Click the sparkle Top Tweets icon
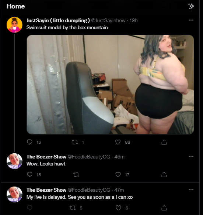The width and height of the screenshot is (203, 215). 191,6
